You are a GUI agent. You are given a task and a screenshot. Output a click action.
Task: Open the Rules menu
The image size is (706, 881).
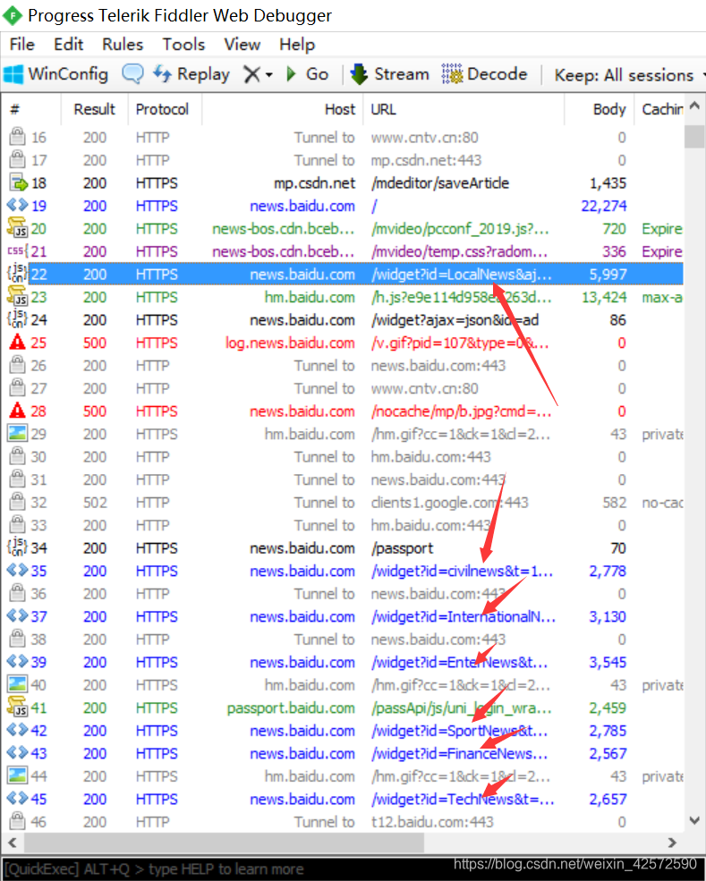[123, 45]
